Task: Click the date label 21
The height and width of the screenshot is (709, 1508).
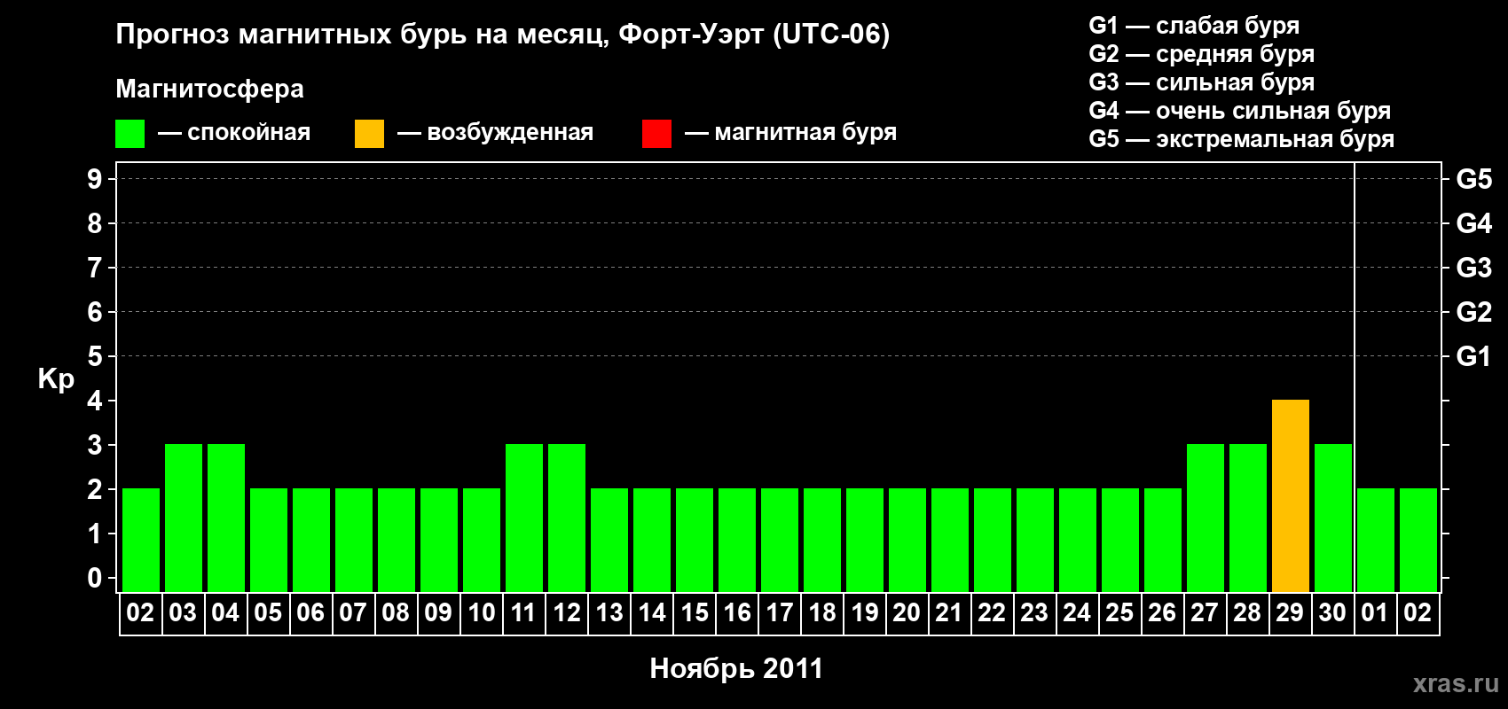Action: coord(949,612)
